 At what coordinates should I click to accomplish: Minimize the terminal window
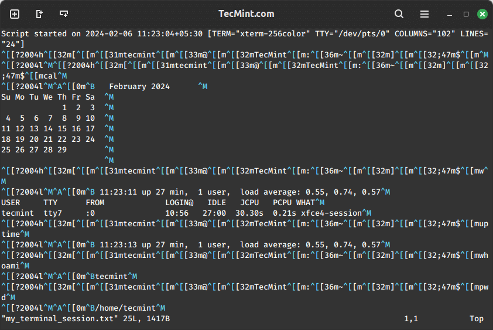pos(450,13)
